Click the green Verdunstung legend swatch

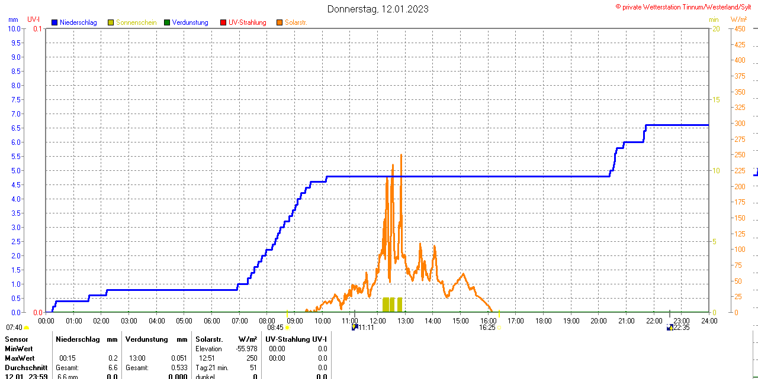(x=167, y=22)
